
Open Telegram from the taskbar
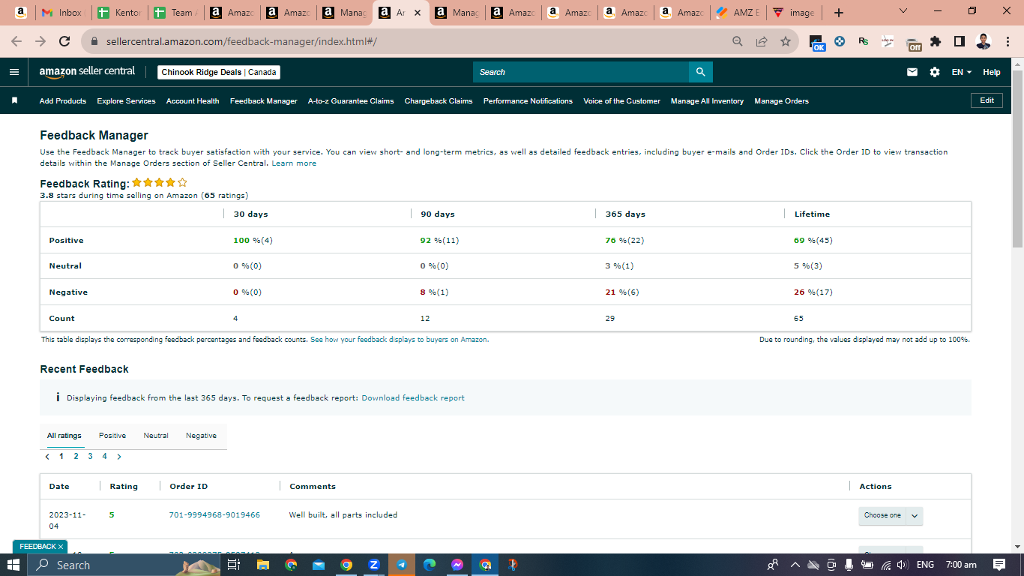401,565
